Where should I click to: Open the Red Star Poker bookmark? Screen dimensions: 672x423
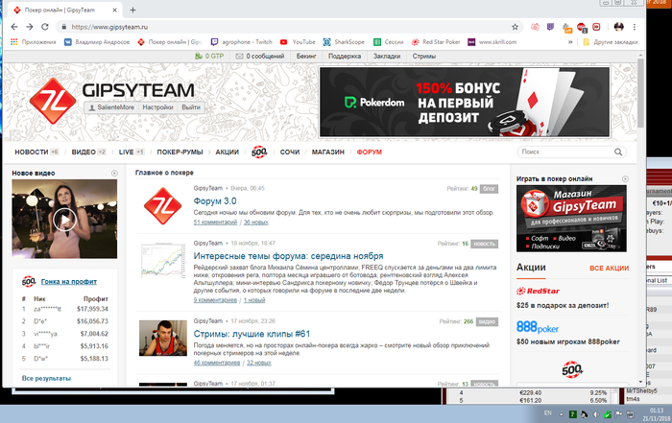coord(436,42)
